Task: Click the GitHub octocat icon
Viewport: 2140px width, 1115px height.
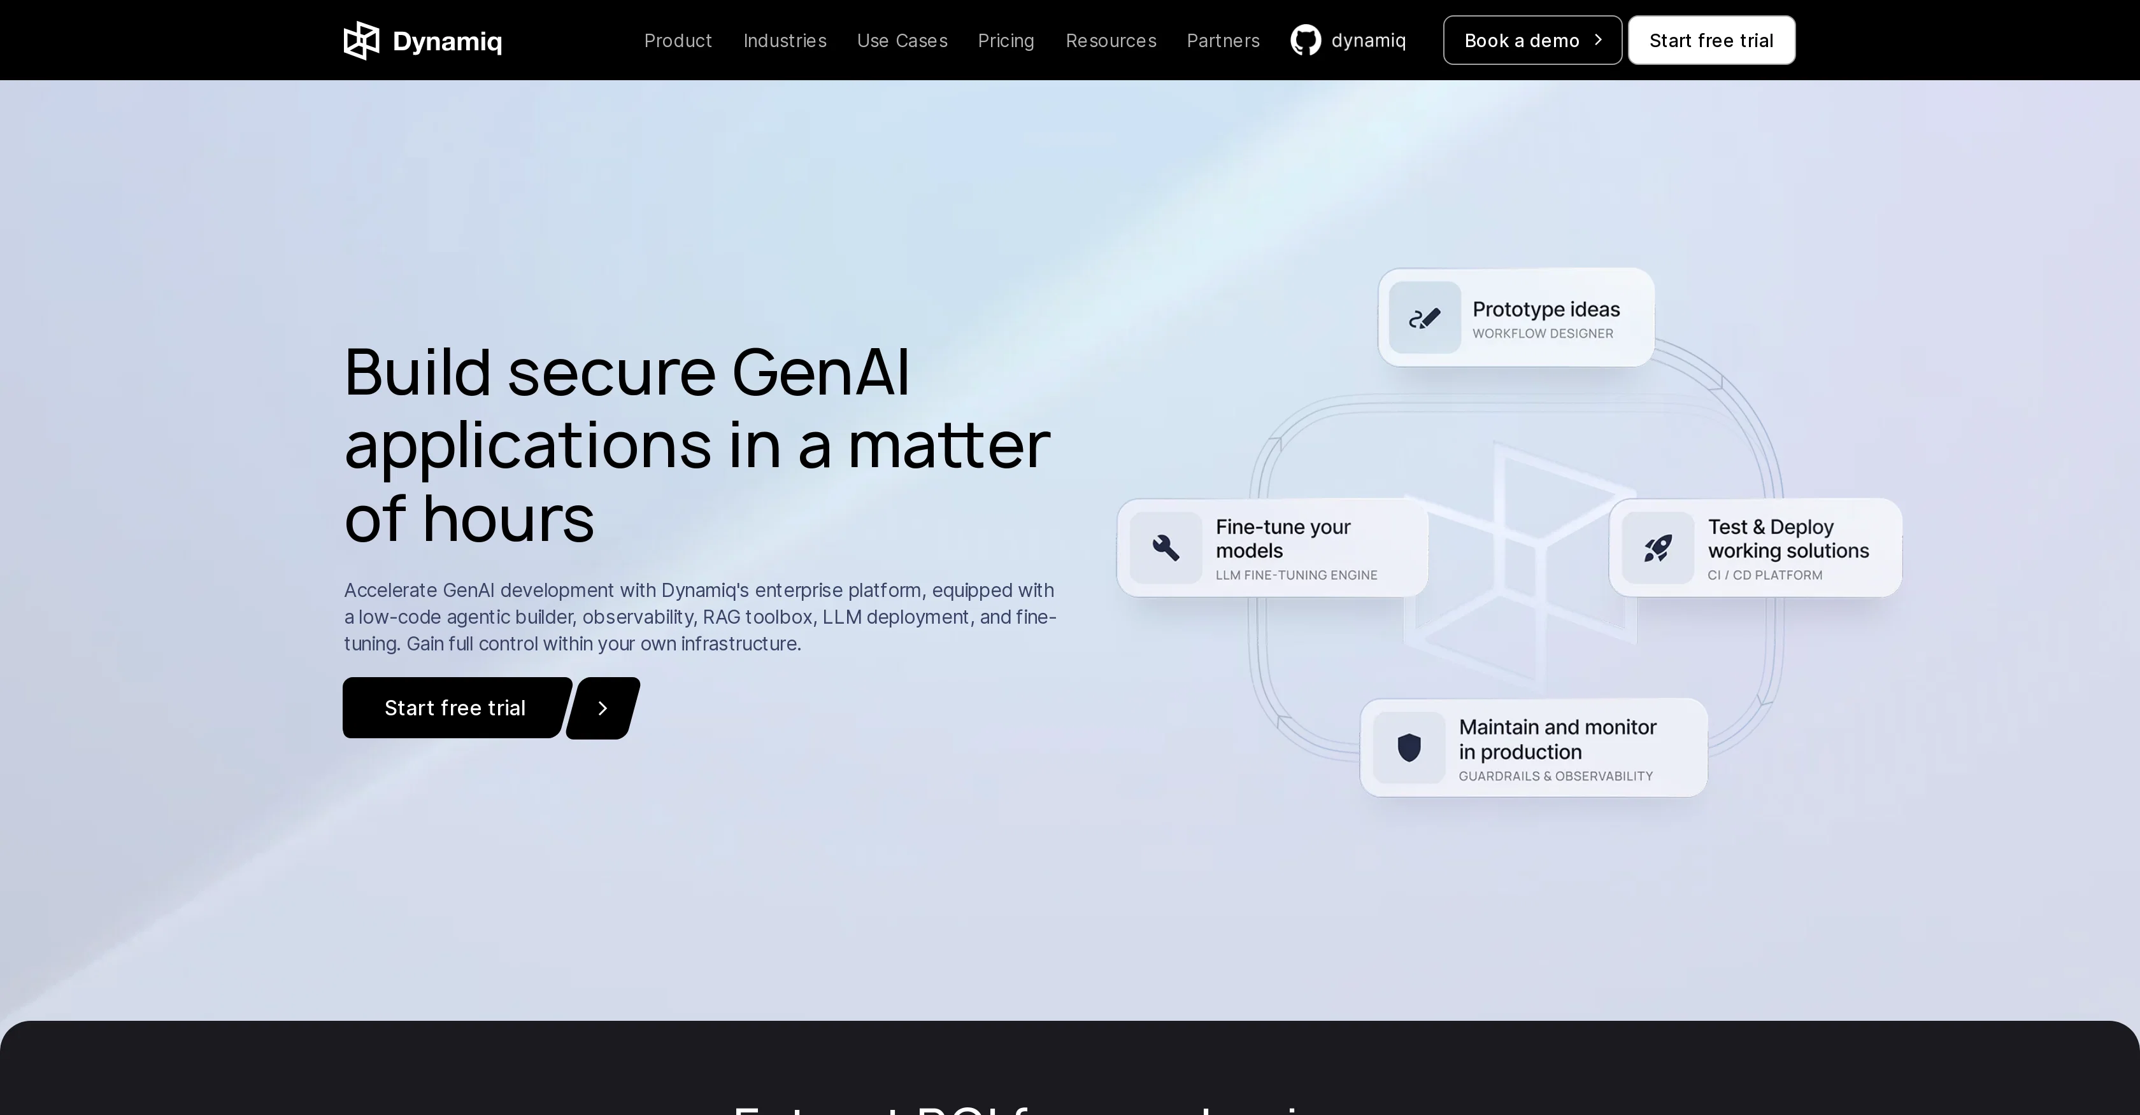Action: 1305,40
